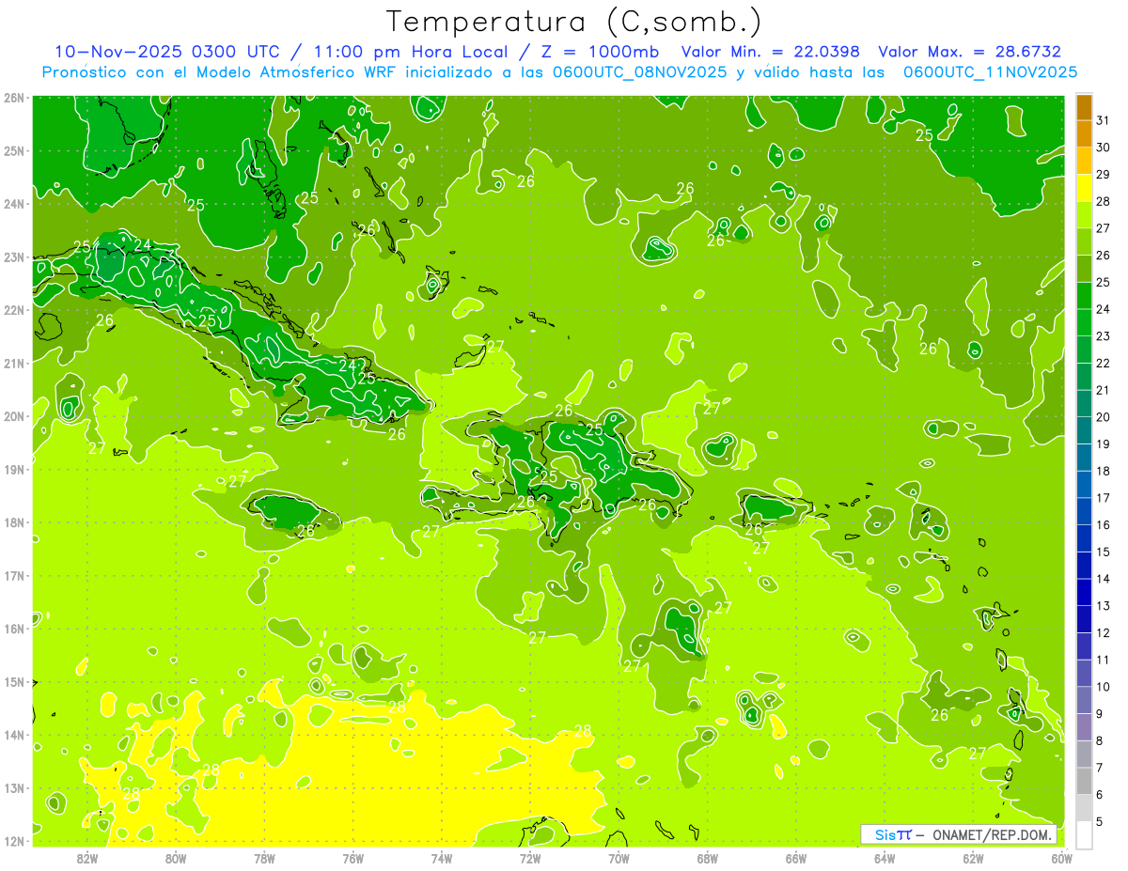The image size is (1128, 871).
Task: Click the color bar label '29'
Action: click(1104, 175)
